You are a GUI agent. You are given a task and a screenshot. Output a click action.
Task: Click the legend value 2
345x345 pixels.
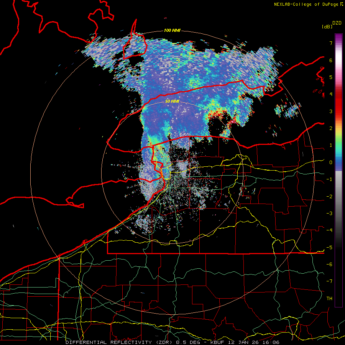(331, 128)
